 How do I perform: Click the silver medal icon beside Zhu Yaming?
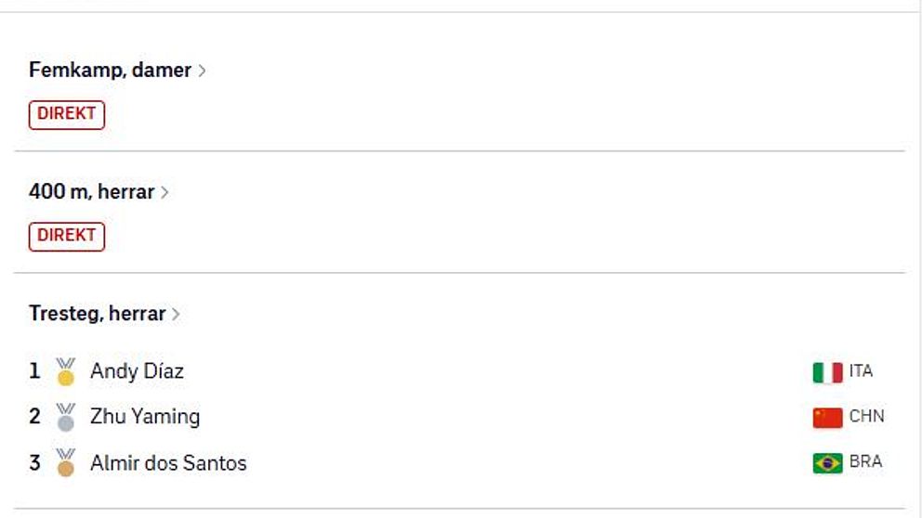(66, 417)
